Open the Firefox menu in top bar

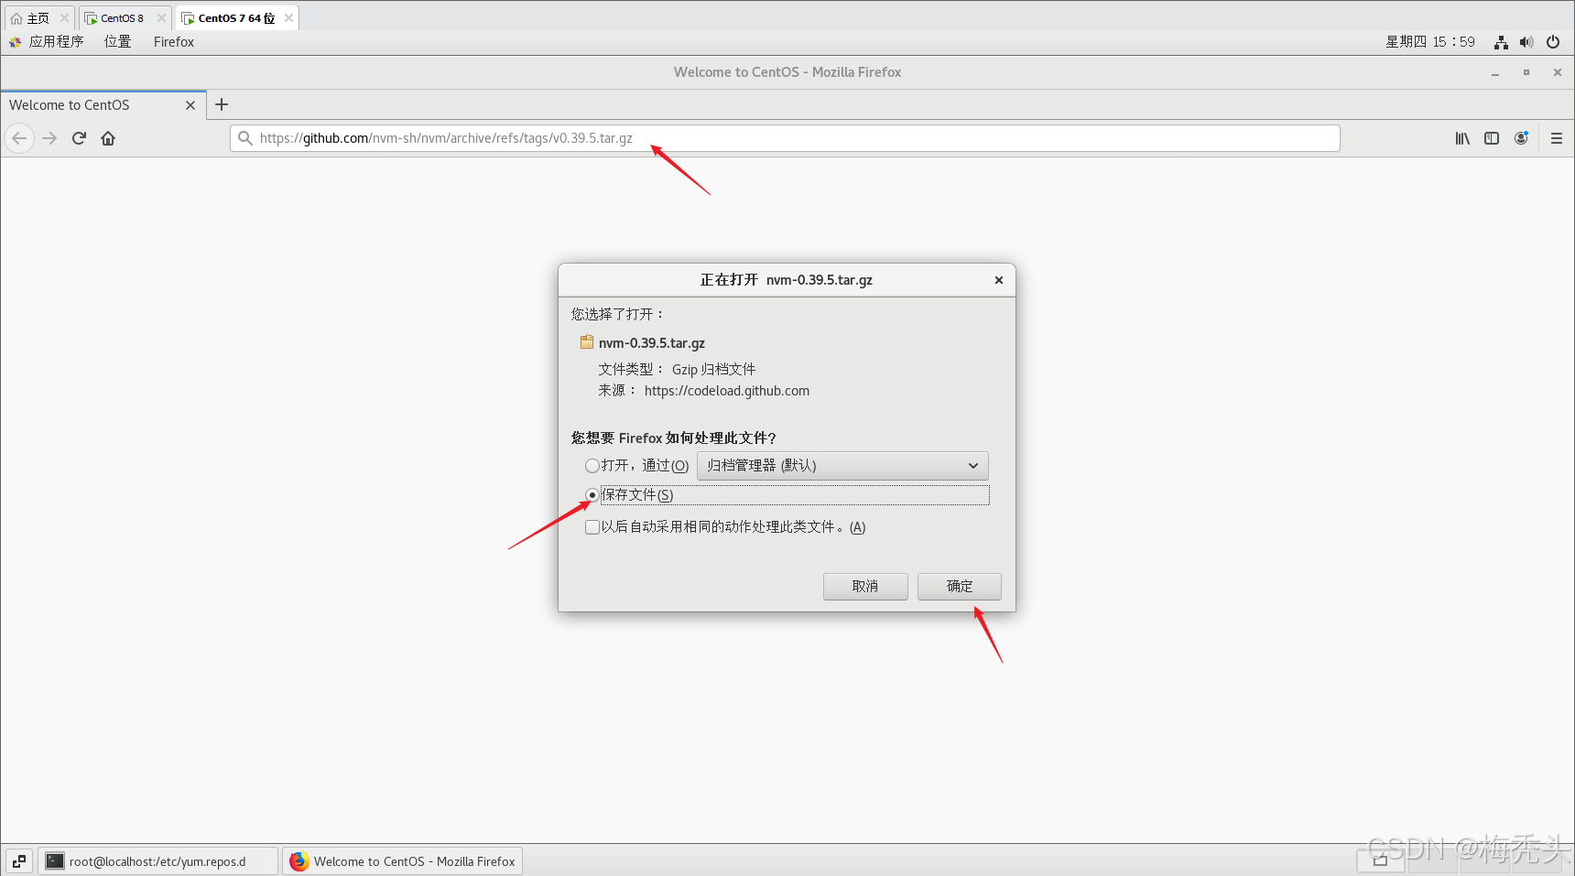pyautogui.click(x=174, y=42)
